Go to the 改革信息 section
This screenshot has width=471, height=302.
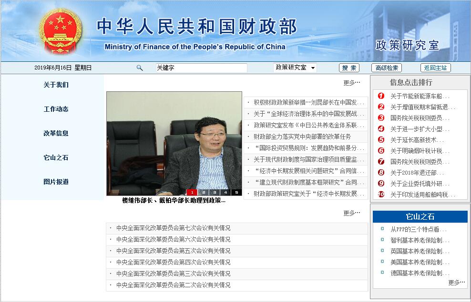coord(56,133)
